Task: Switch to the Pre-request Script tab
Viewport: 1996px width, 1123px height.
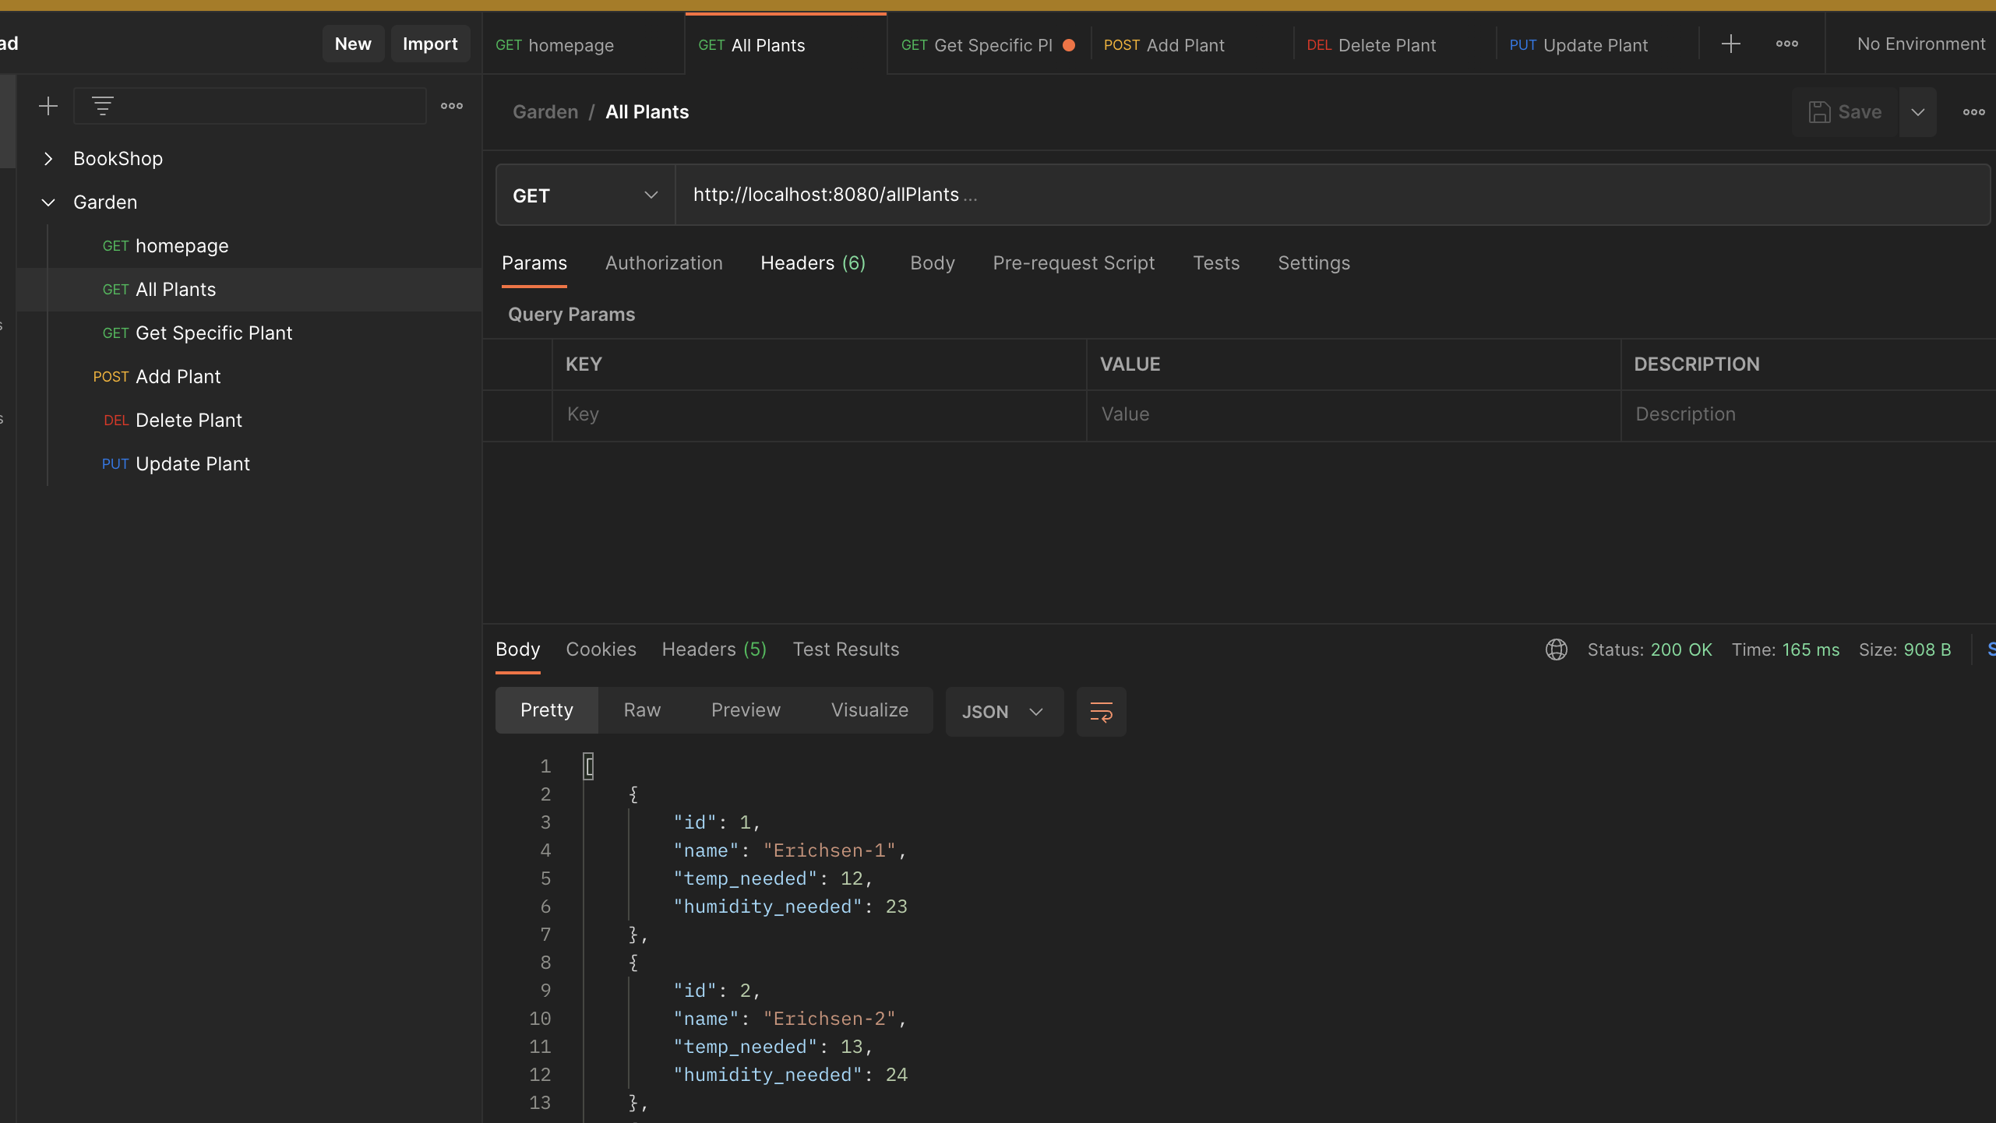Action: 1074,262
